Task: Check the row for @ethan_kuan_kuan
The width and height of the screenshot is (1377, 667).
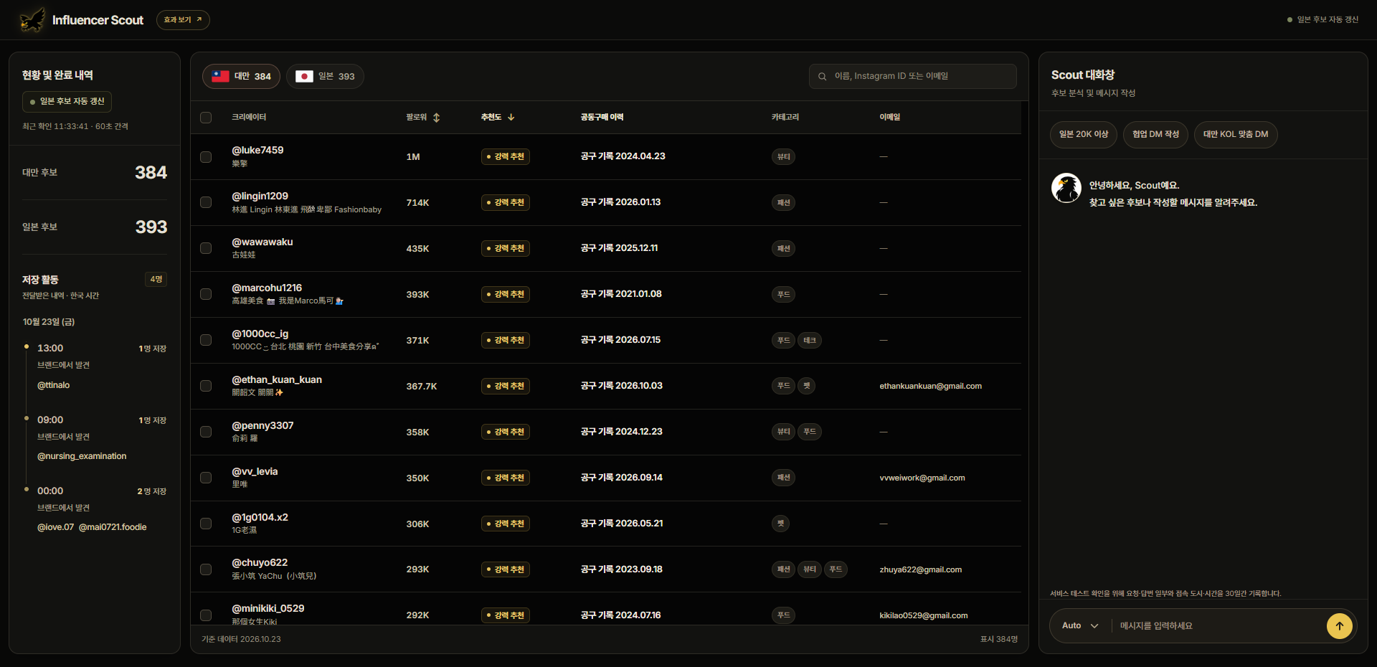Action: [x=206, y=386]
